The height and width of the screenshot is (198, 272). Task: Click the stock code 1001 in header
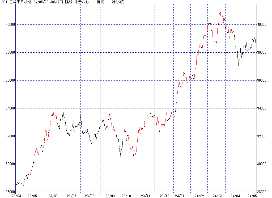[x=5, y=2]
